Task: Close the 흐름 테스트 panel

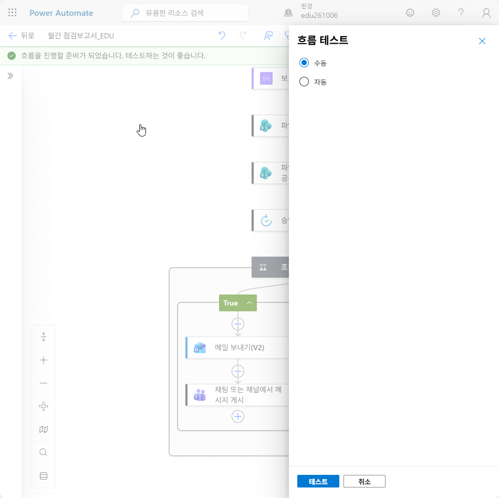Action: [x=482, y=41]
